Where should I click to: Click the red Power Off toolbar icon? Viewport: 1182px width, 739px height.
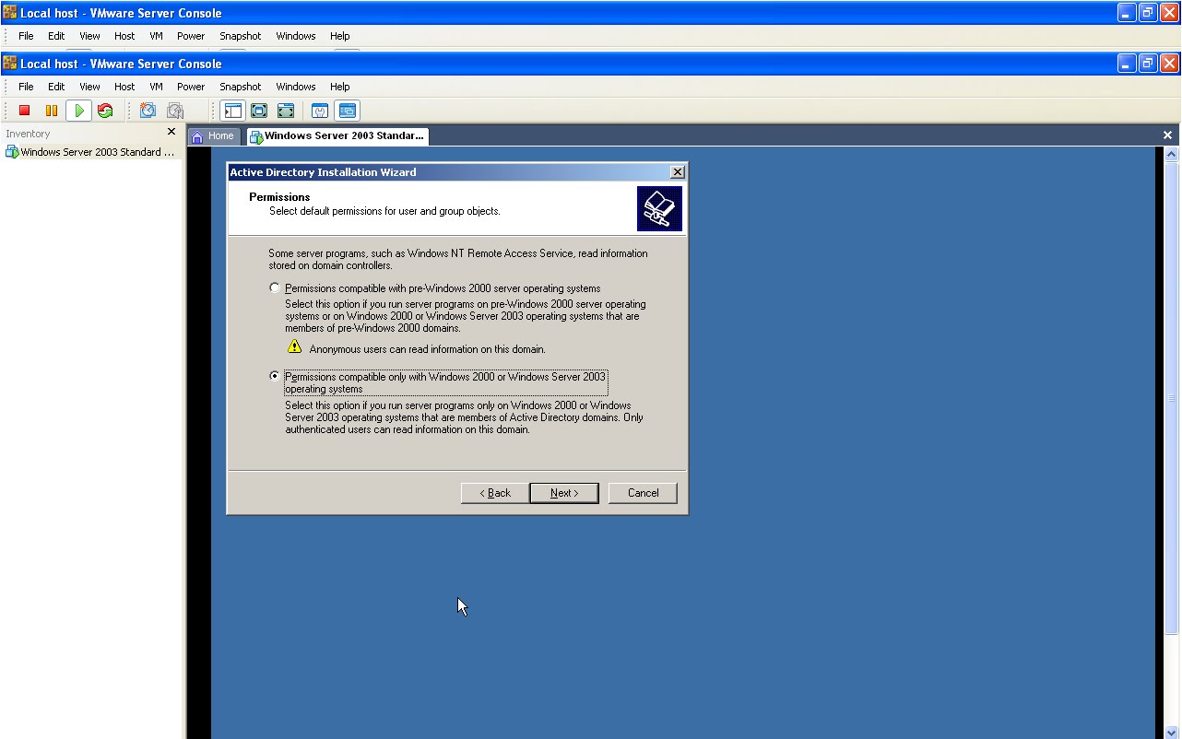point(25,111)
